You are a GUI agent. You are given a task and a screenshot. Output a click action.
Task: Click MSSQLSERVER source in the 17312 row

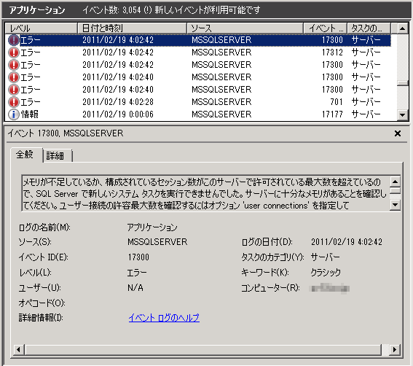tap(221, 52)
